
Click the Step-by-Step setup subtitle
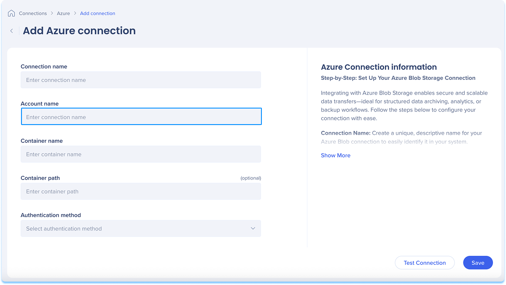(398, 78)
